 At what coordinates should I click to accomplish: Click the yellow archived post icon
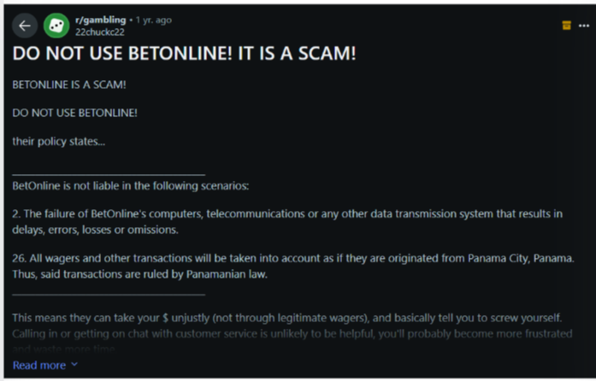[x=566, y=26]
